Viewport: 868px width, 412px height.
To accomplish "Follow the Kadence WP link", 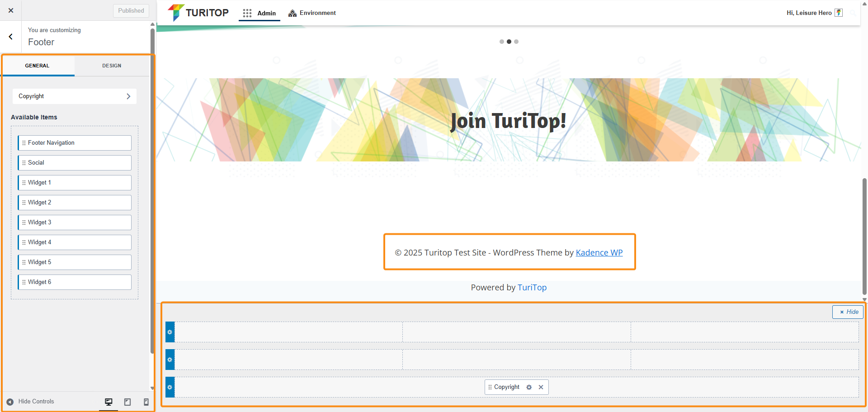I will [x=599, y=253].
